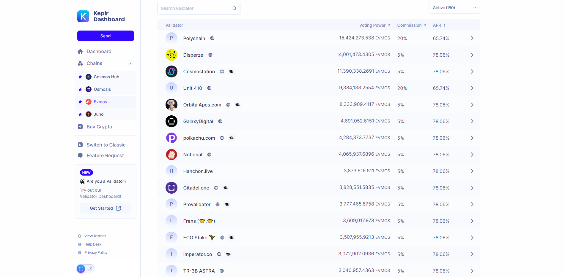Screen dimensions: 565x277
Task: Open Disperze details with row chevron
Action: click(x=472, y=55)
